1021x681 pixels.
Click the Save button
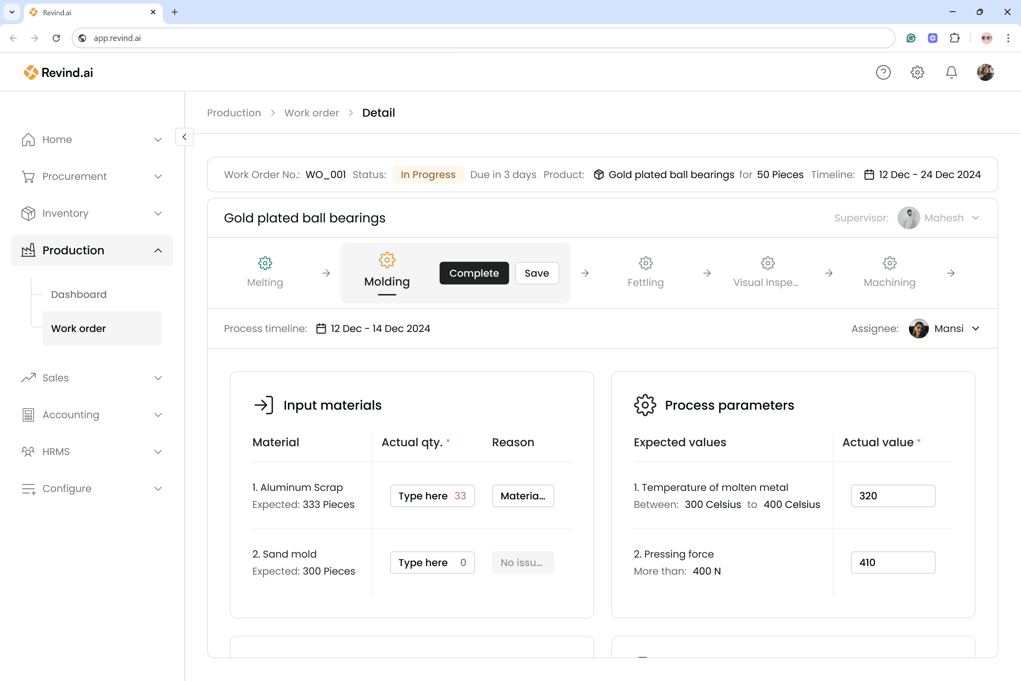[x=536, y=273]
